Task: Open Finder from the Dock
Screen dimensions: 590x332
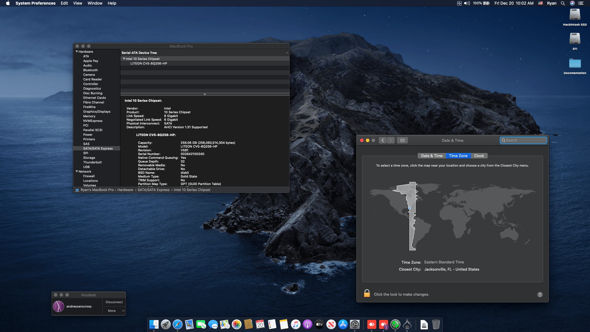Action: click(154, 325)
